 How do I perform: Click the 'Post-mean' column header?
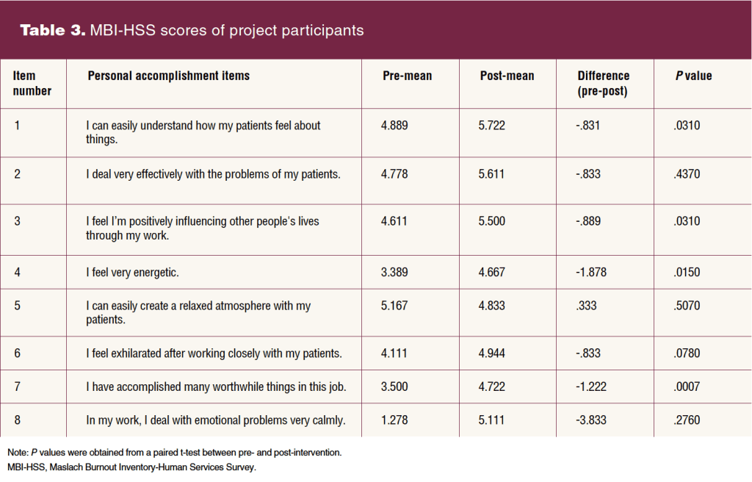507,76
